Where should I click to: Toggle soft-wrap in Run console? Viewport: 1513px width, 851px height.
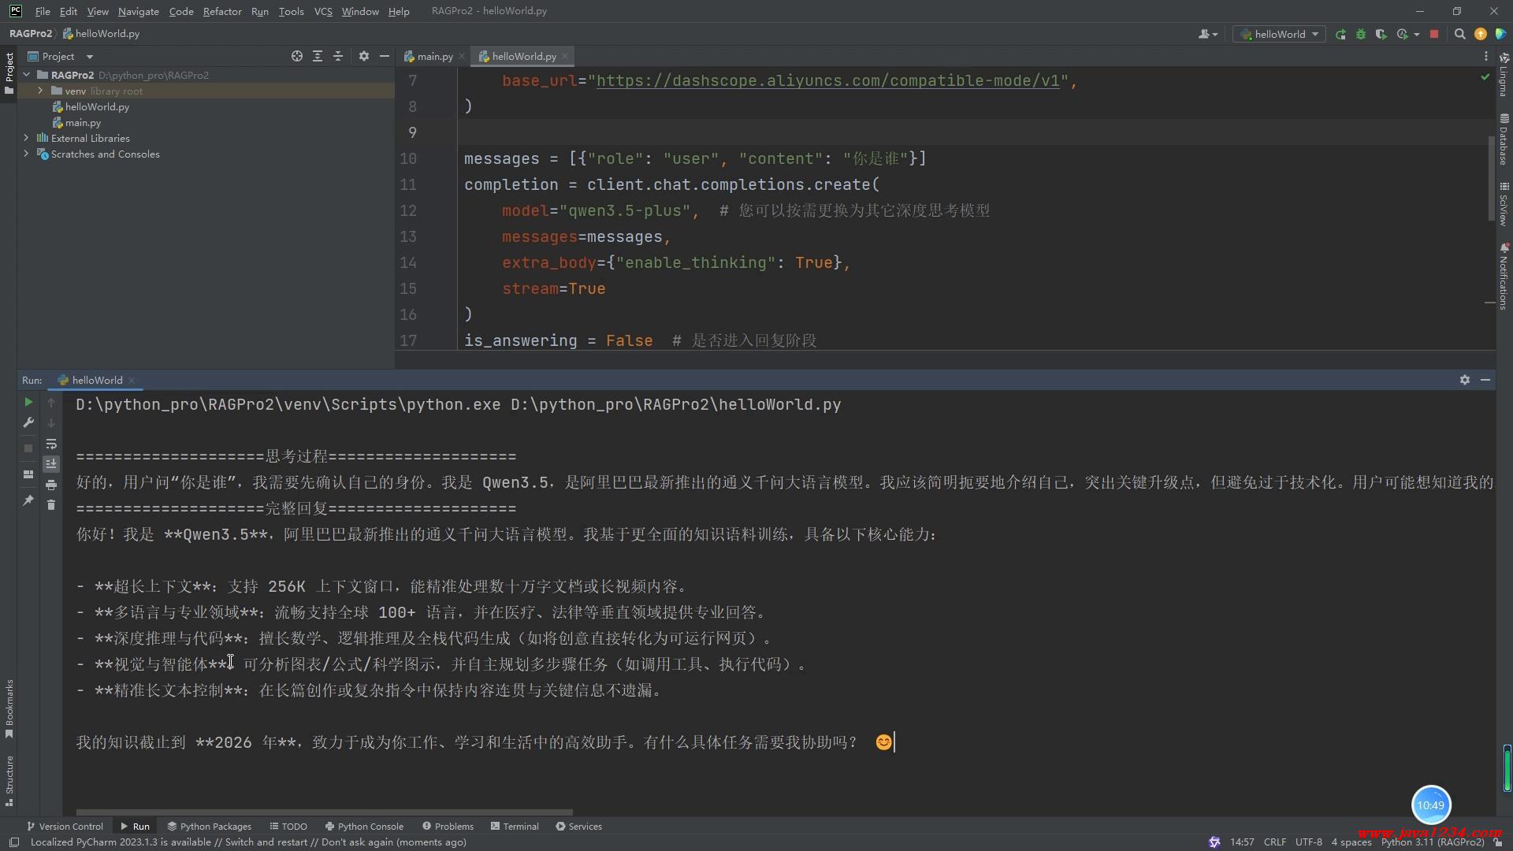coord(51,444)
